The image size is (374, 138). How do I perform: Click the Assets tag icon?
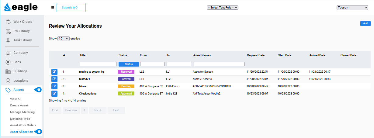pos(8,90)
